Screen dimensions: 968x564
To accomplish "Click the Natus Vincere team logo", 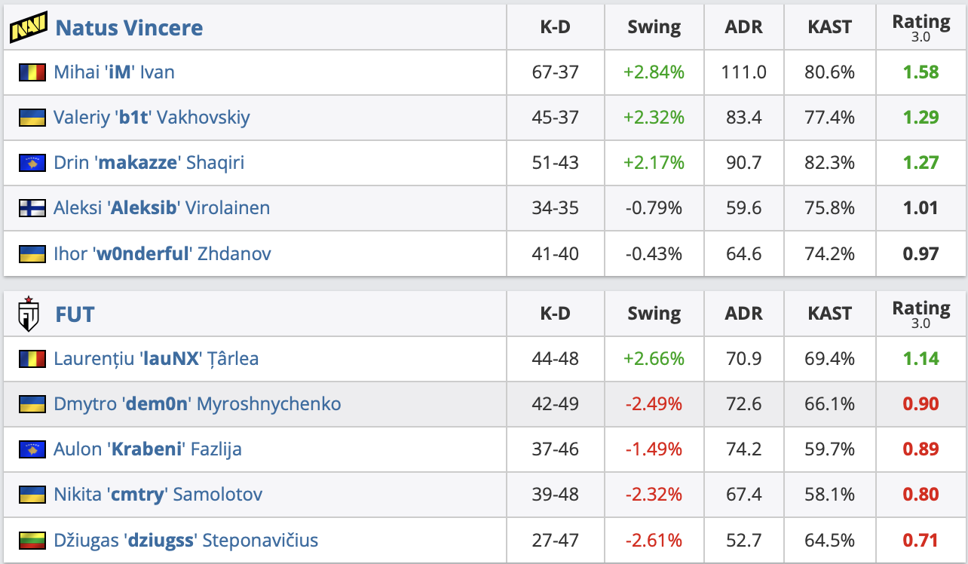I will coord(29,28).
